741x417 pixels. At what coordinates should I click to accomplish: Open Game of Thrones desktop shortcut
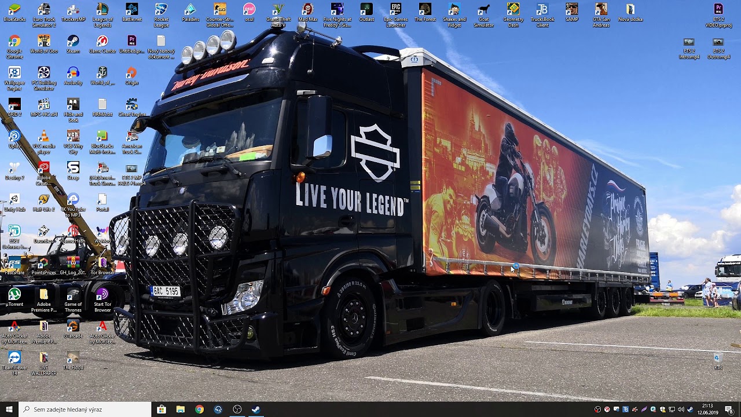(x=73, y=299)
